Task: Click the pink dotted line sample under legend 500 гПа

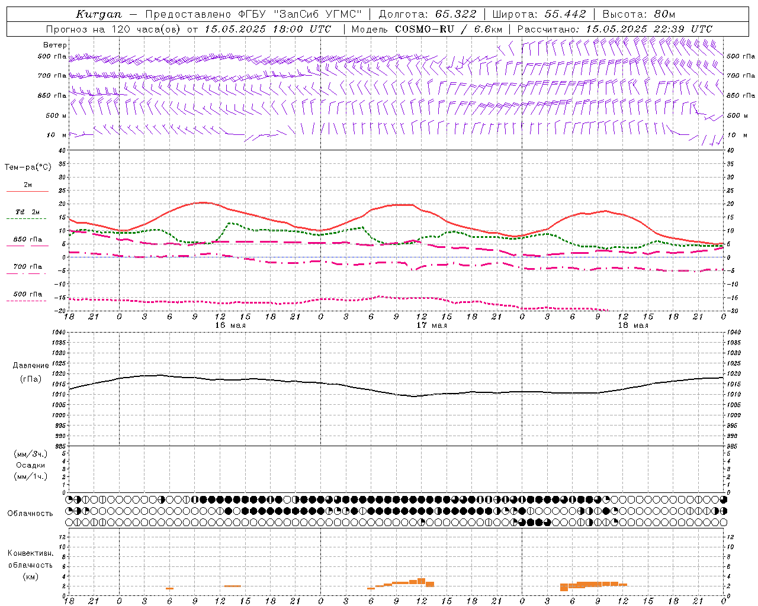Action: click(26, 301)
